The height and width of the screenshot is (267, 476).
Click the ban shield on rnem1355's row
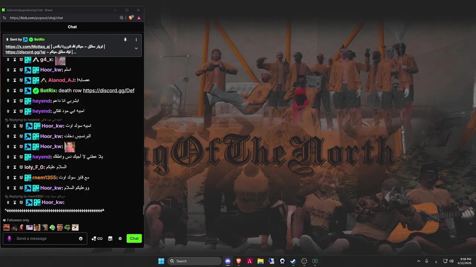pos(21,178)
